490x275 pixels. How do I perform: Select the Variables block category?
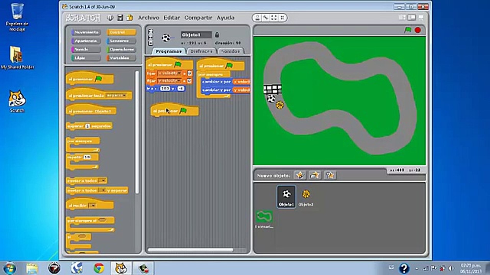(x=121, y=58)
